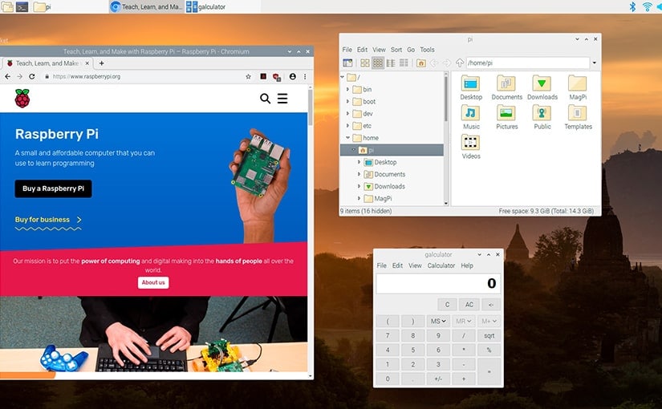Select the Videos folder icon
Image resolution: width=662 pixels, height=409 pixels.
(x=471, y=147)
